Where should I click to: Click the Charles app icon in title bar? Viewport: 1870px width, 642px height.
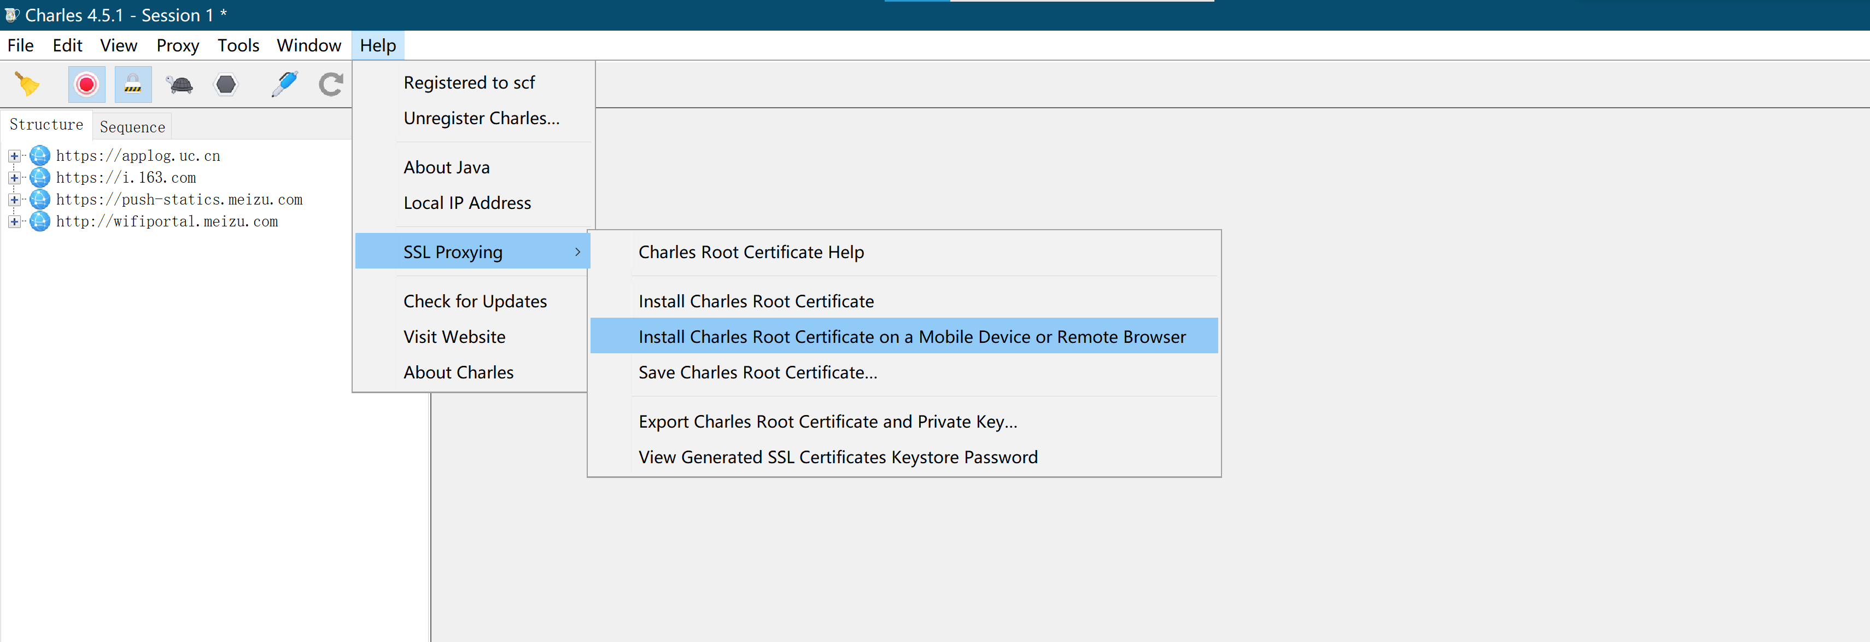coord(11,15)
